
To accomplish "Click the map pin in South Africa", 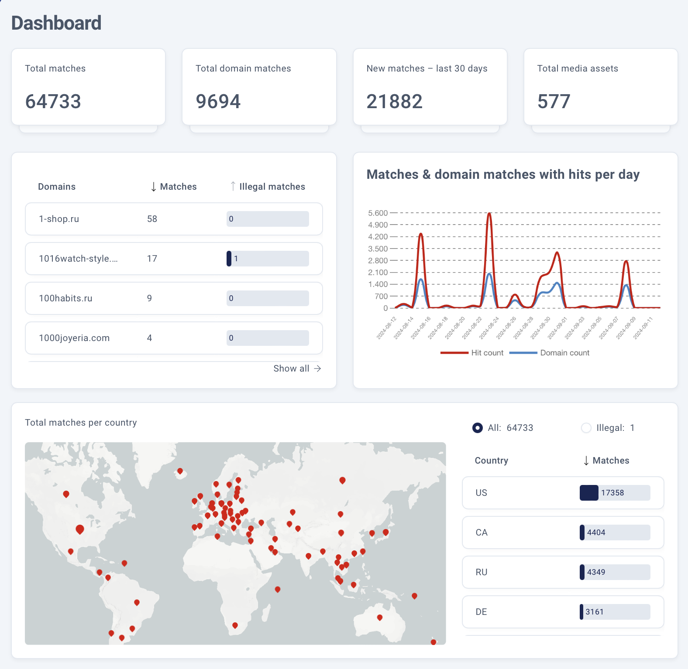I will point(235,625).
